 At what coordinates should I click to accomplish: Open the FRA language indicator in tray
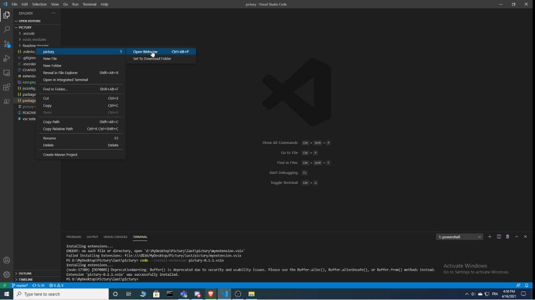pyautogui.click(x=495, y=294)
